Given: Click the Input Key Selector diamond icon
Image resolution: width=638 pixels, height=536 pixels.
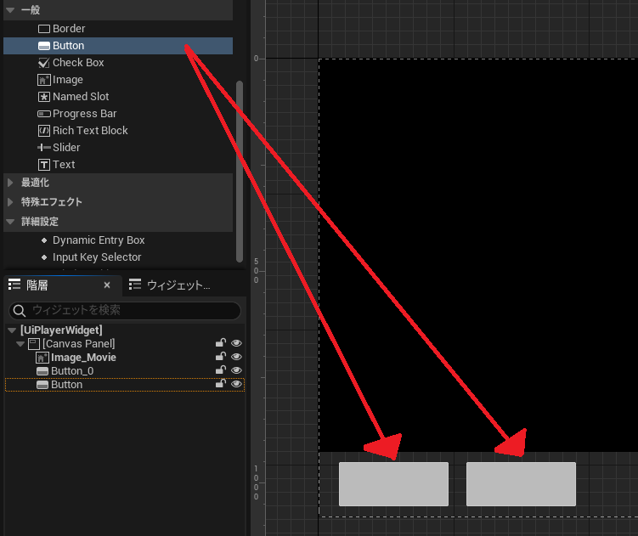Looking at the screenshot, I should coord(44,257).
